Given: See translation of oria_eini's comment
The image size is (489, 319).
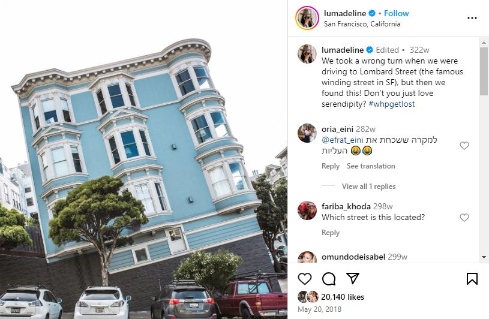Looking at the screenshot, I should pos(371,166).
